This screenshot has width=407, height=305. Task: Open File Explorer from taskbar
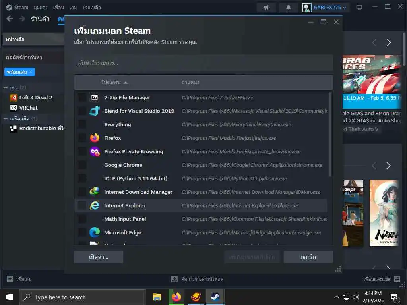[x=157, y=297]
